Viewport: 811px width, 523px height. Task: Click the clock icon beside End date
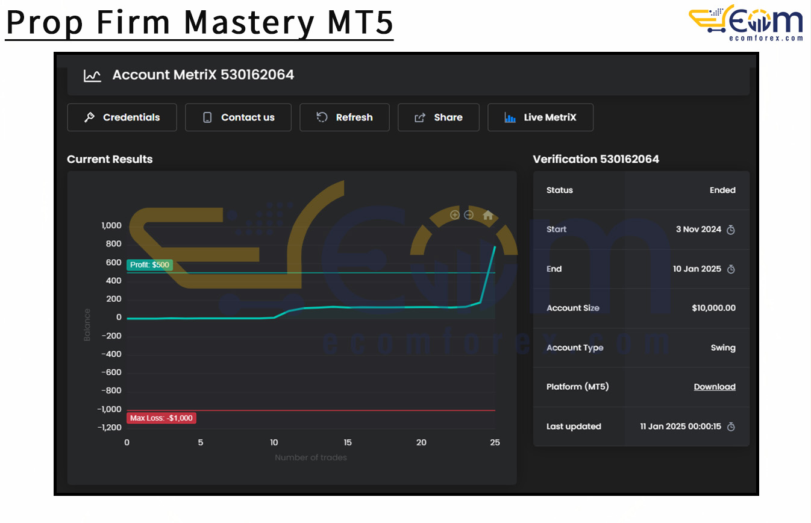coord(731,269)
